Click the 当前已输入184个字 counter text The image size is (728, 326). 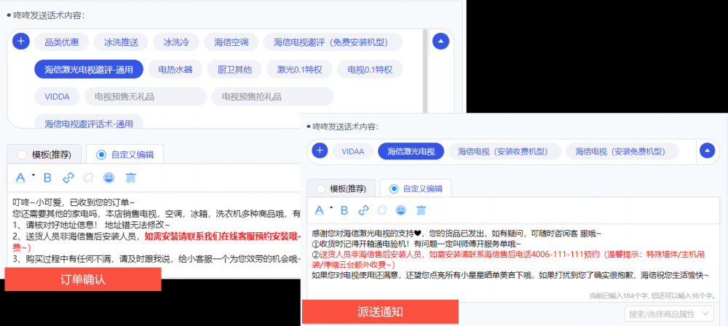pyautogui.click(x=652, y=295)
